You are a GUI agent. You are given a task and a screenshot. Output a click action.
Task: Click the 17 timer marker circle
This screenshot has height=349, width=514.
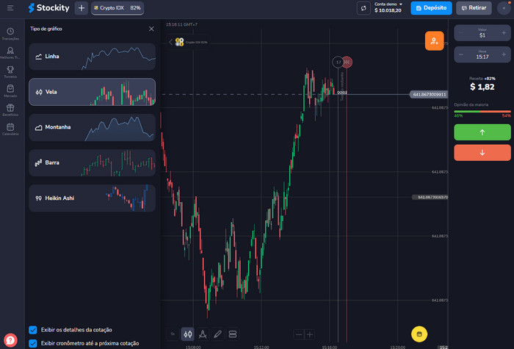(338, 62)
